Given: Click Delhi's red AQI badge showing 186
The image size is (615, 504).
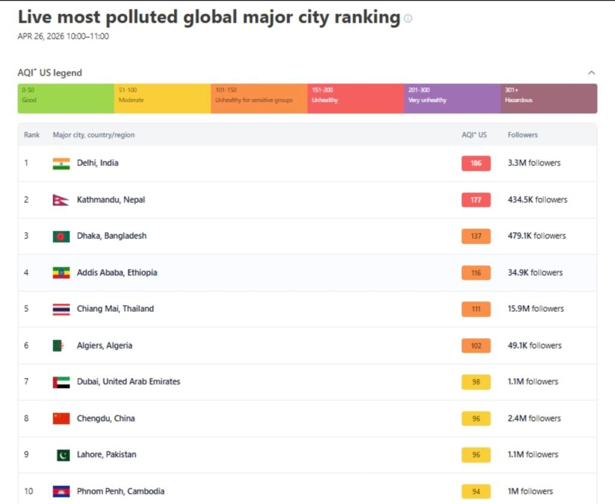Looking at the screenshot, I should point(476,163).
